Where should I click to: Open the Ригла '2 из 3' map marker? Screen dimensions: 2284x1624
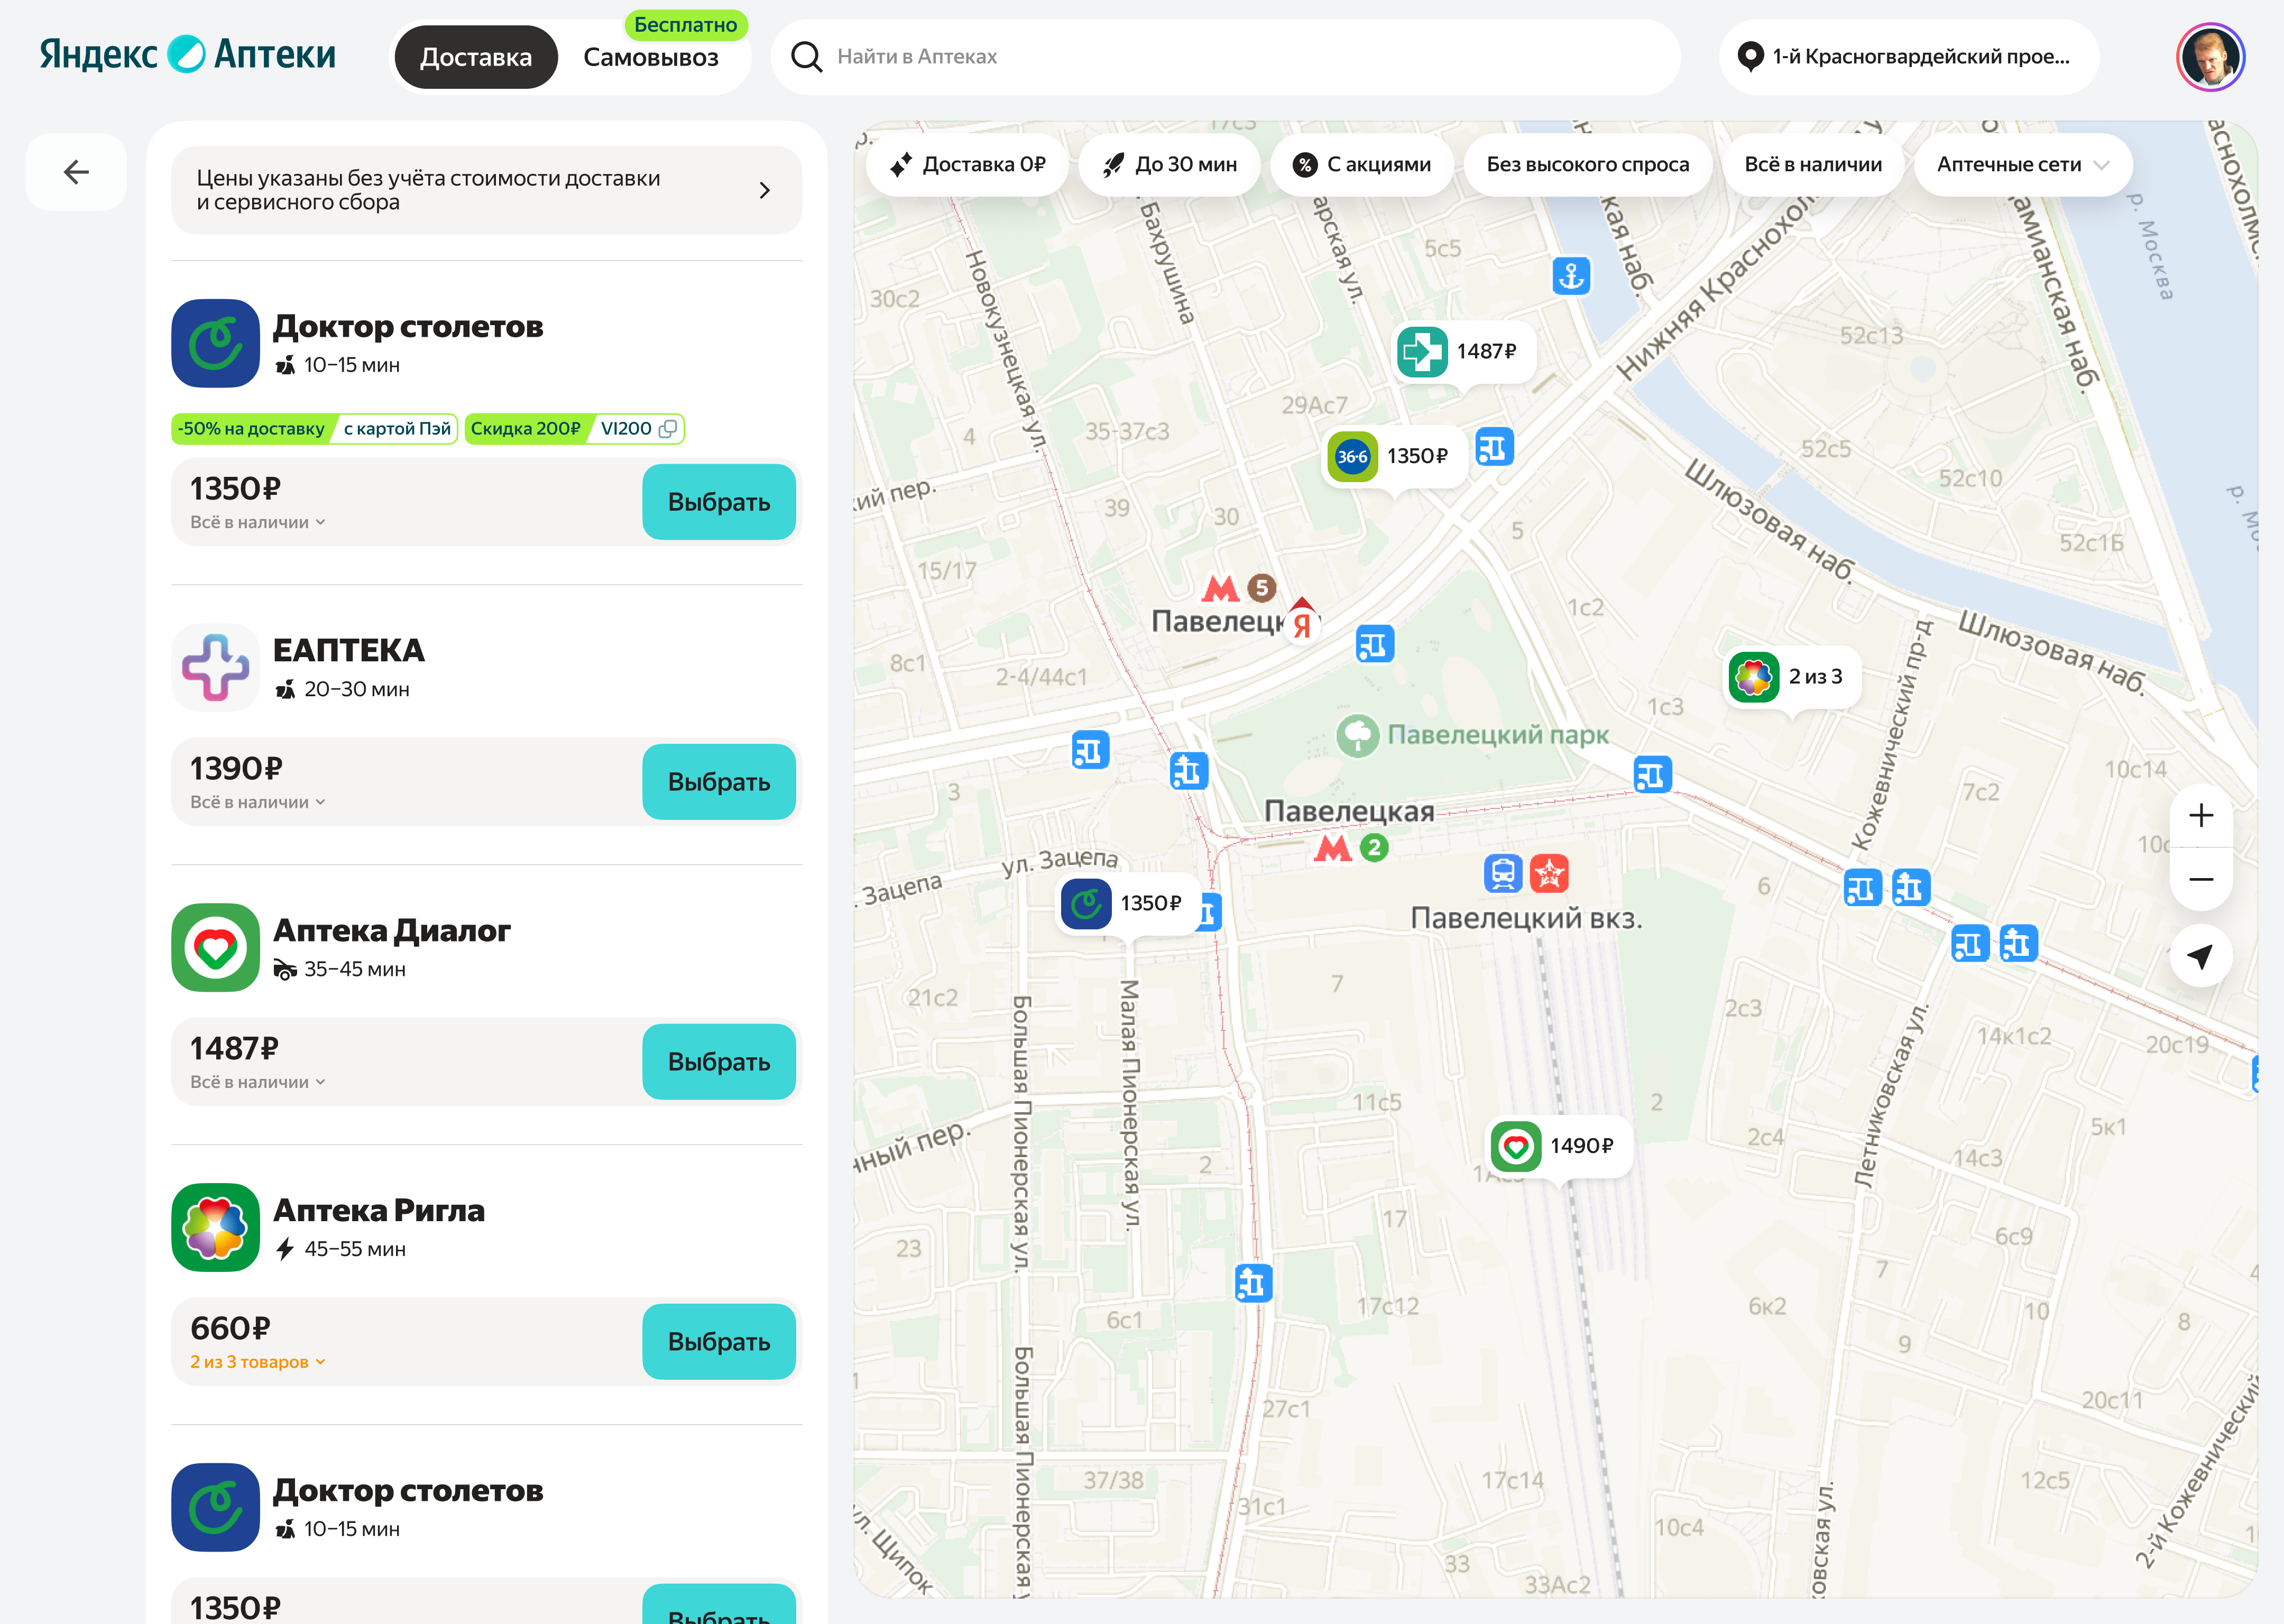tap(1791, 677)
